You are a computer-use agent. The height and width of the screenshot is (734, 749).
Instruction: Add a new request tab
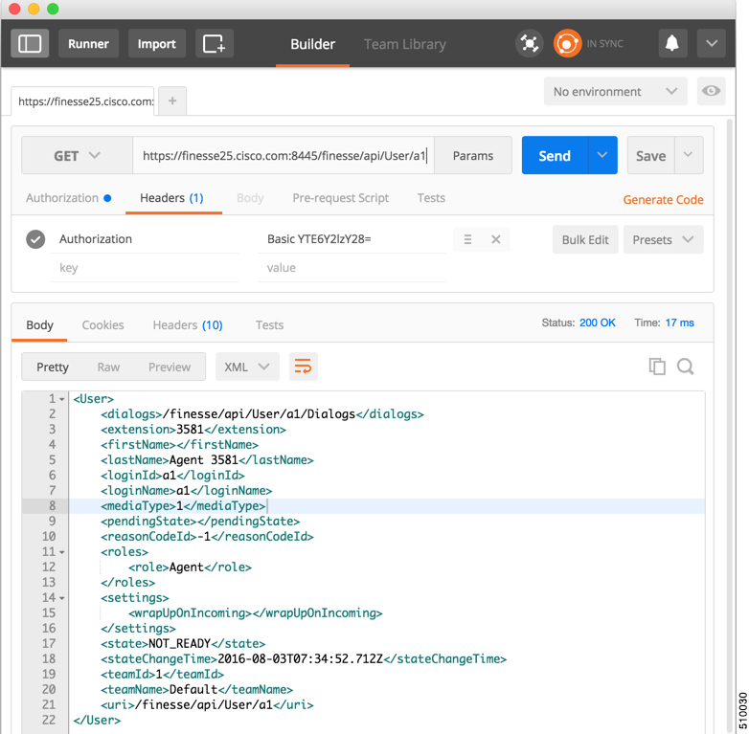point(172,100)
